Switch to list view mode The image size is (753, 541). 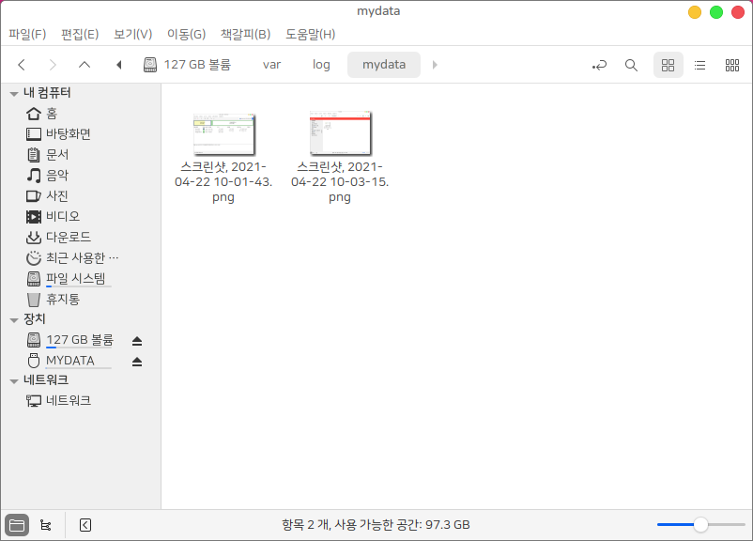pos(699,65)
